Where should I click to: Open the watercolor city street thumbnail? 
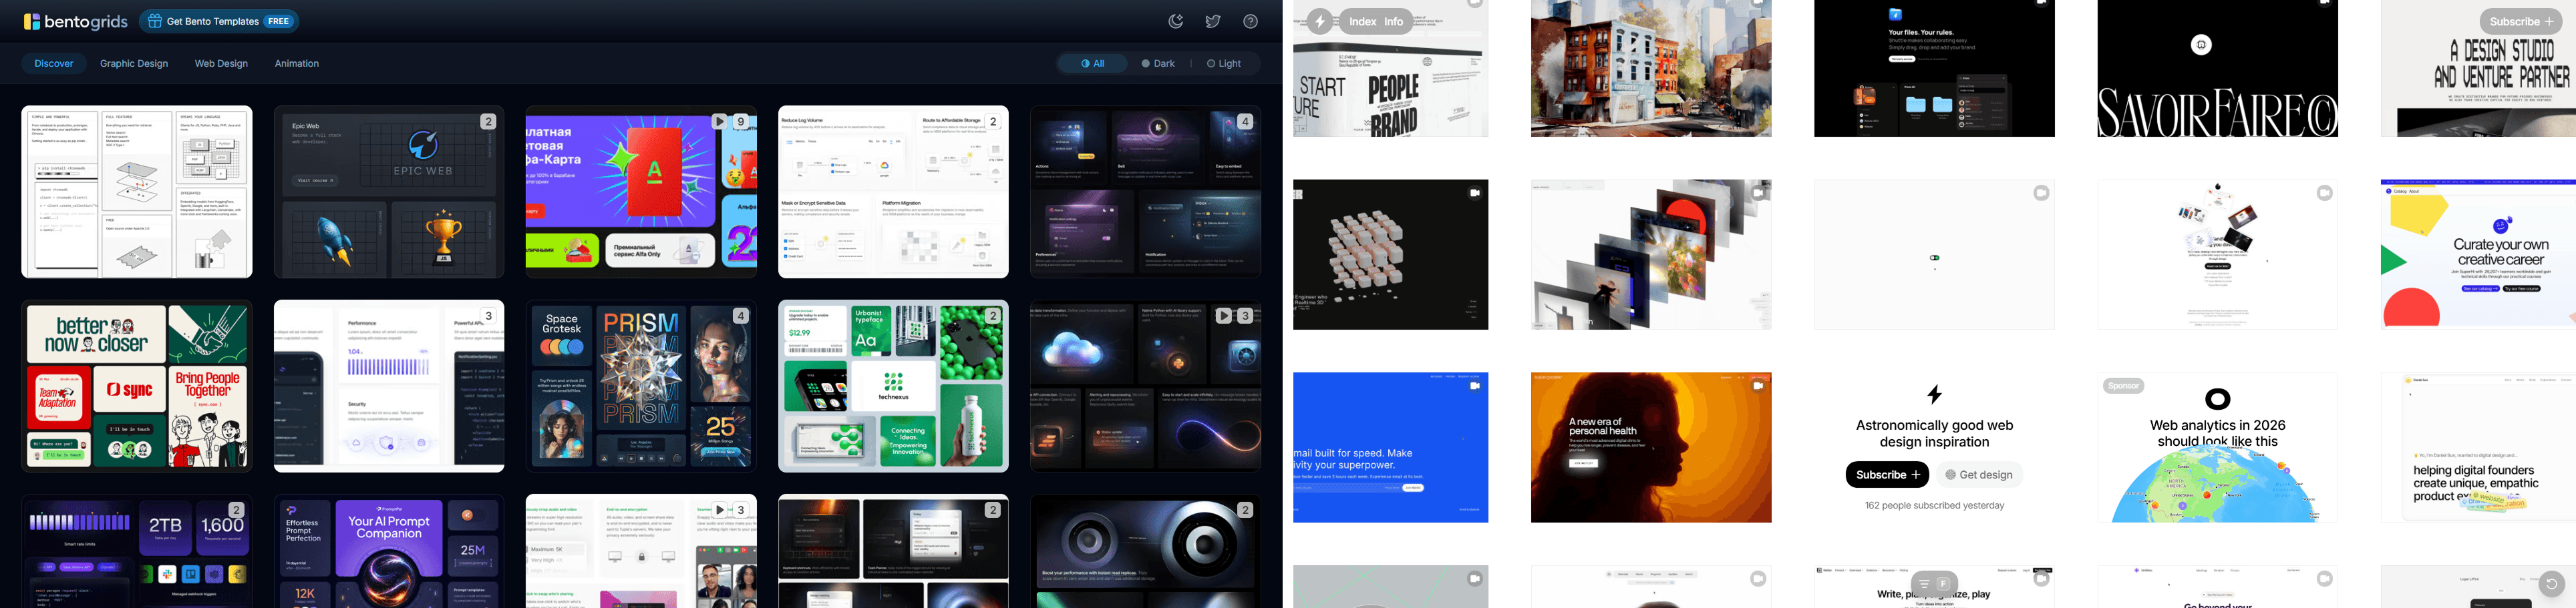coord(1651,68)
